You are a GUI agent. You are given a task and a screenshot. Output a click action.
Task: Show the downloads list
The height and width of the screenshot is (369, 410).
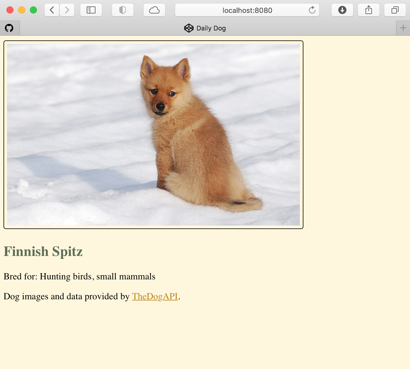[342, 10]
